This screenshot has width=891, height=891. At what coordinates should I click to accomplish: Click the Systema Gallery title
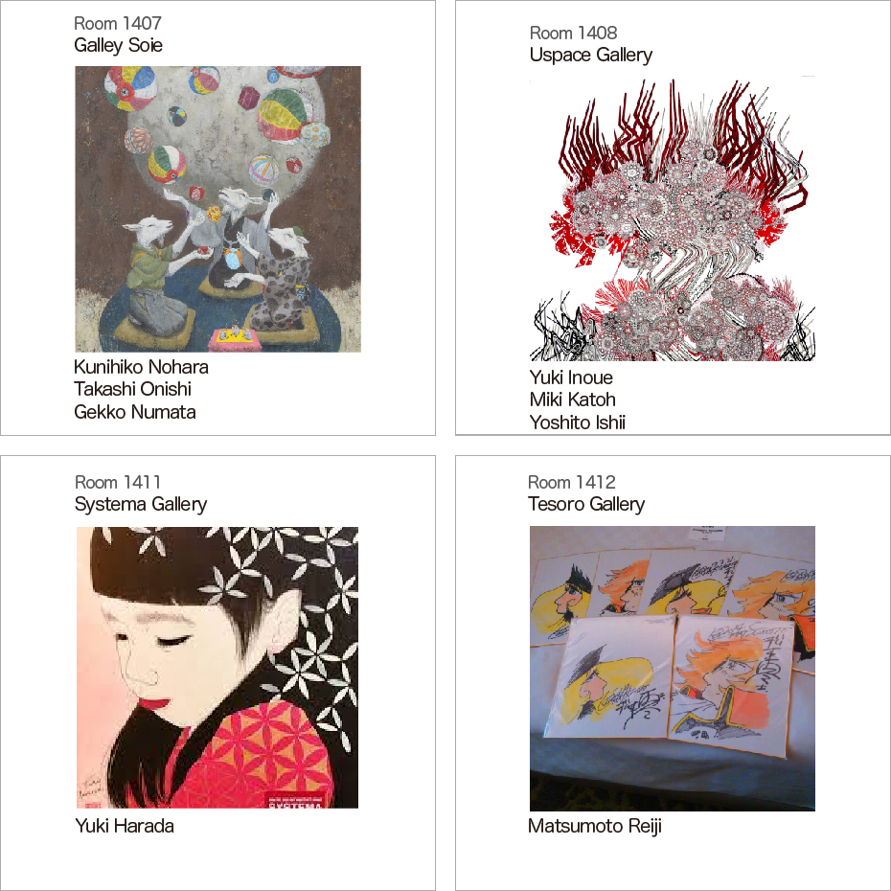tap(141, 505)
